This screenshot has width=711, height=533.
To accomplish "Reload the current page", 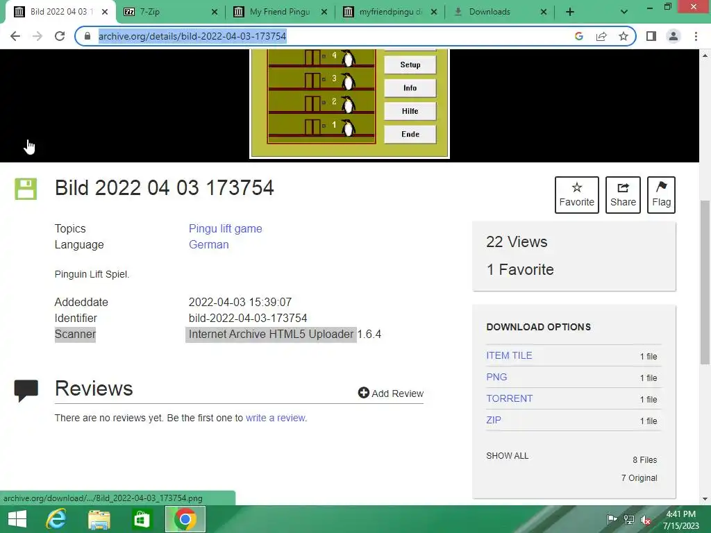I will point(60,36).
